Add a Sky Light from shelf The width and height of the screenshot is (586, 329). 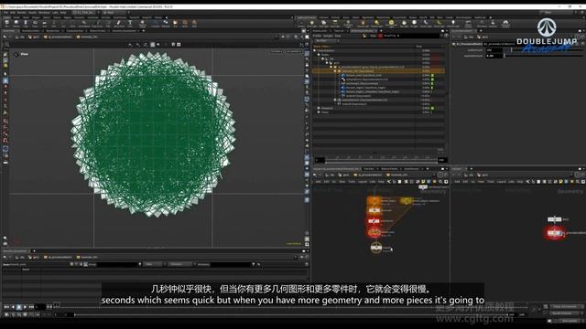tap(404, 24)
